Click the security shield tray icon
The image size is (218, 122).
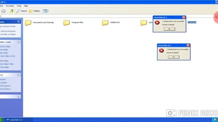[x=215, y=120]
